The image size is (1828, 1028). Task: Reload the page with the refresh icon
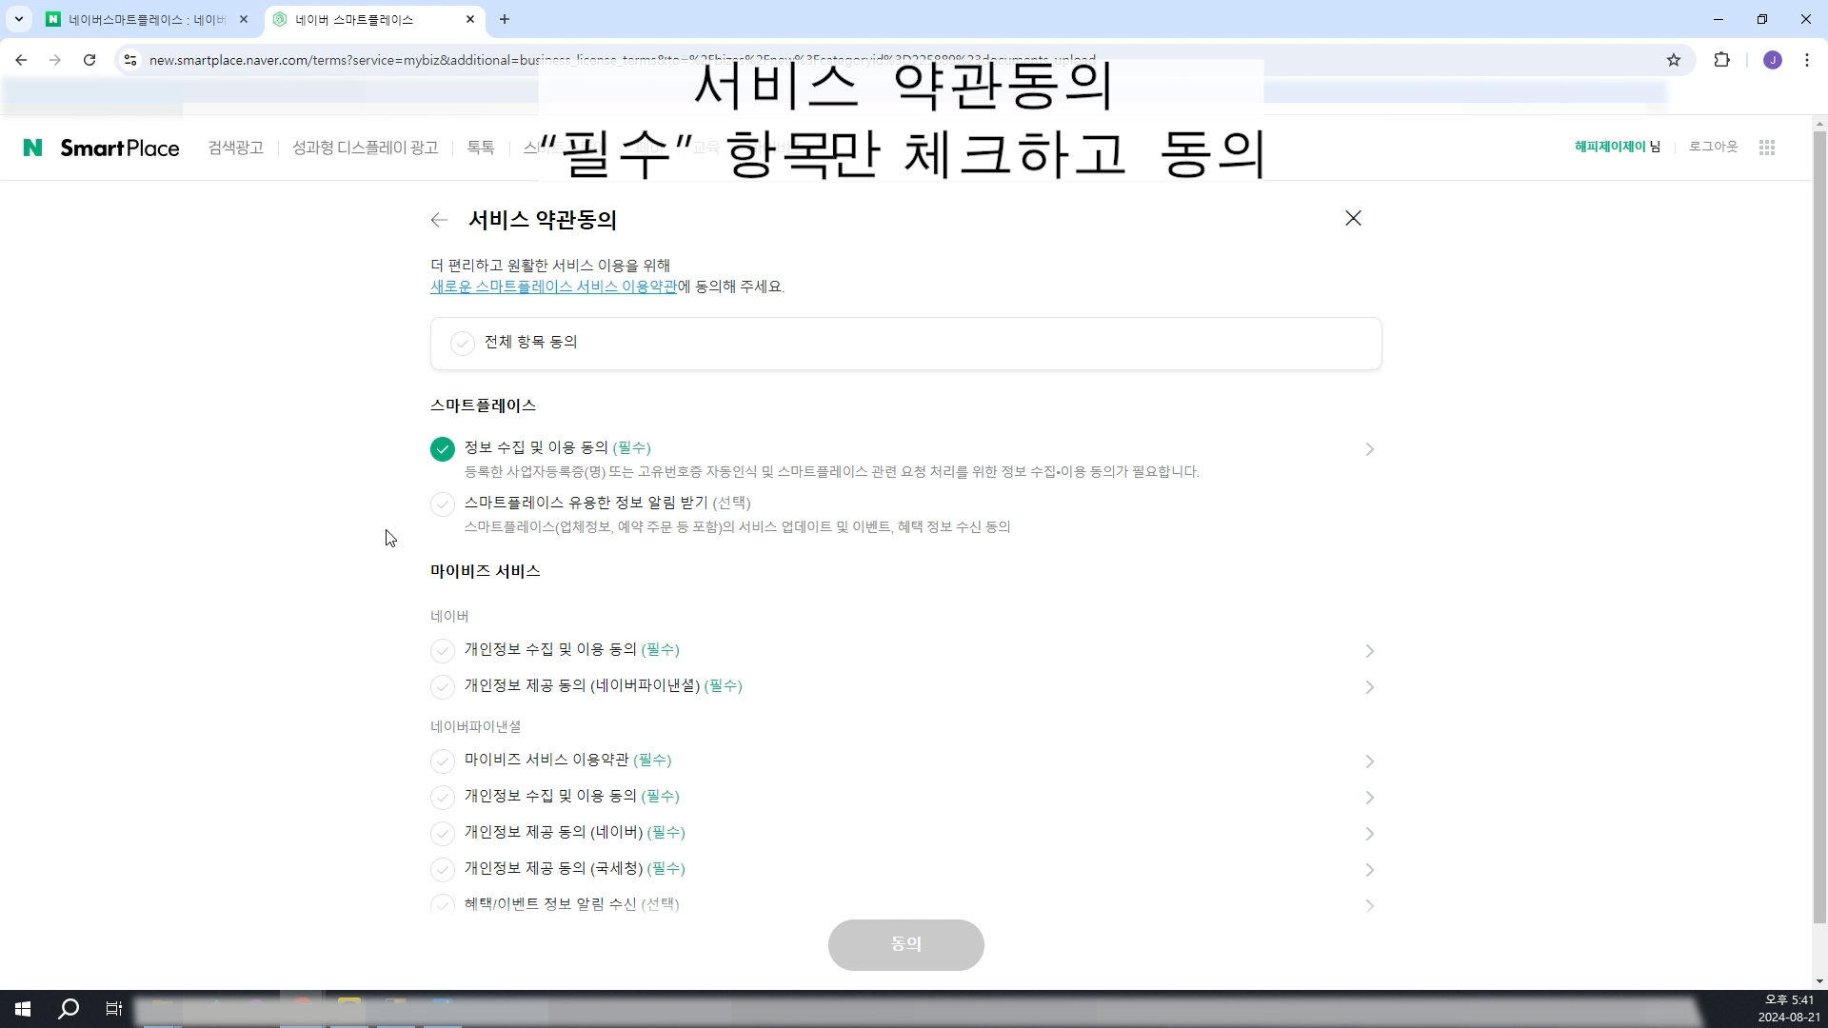89,60
